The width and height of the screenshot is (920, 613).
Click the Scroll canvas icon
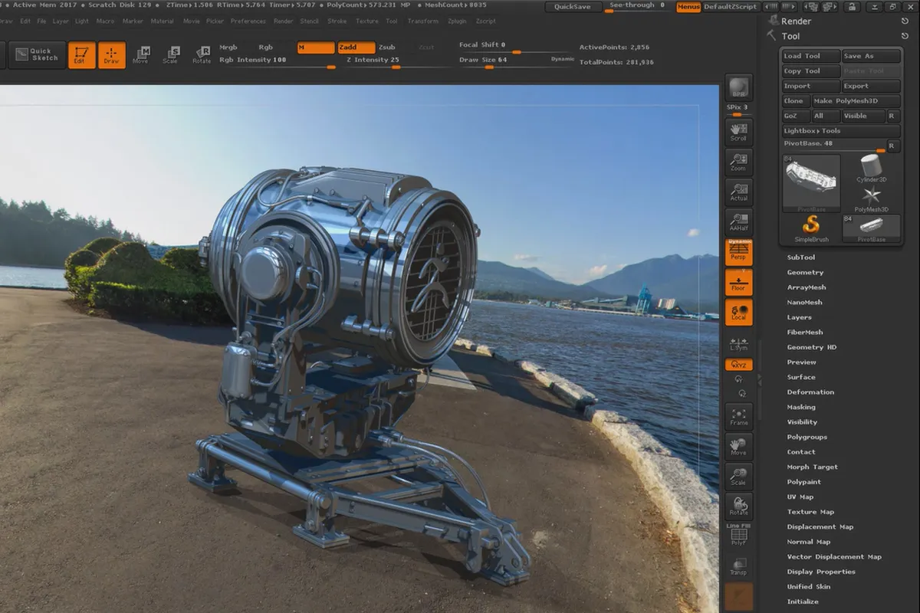tap(739, 132)
